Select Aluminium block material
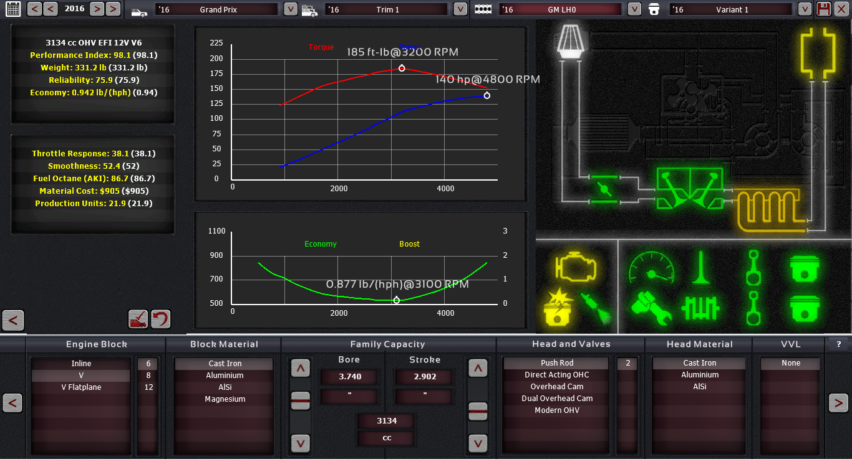This screenshot has height=459, width=852. pyautogui.click(x=225, y=376)
